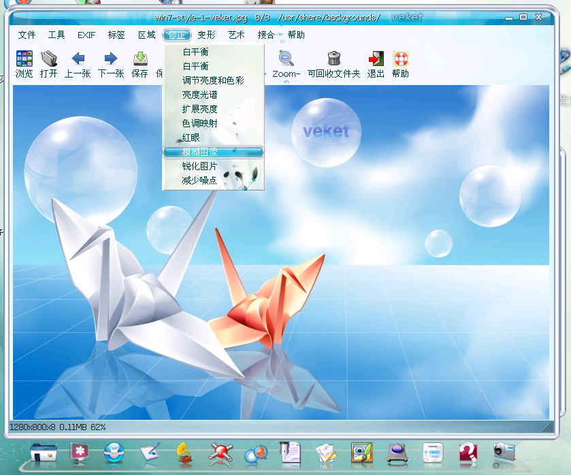Open the monitor with flower dock icon

80,453
